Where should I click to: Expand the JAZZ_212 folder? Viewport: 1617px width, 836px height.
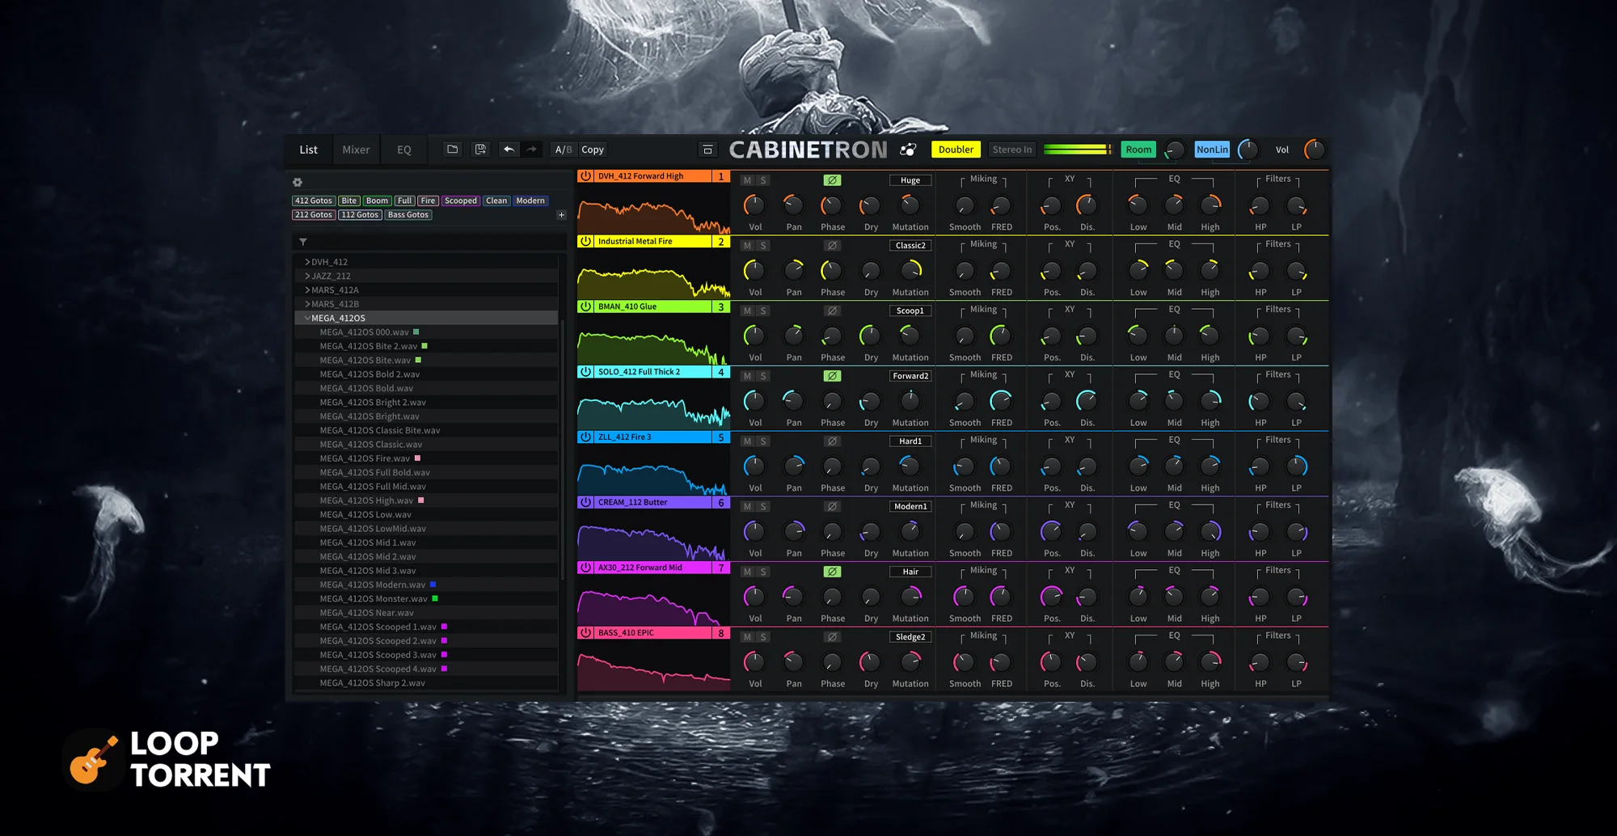click(307, 276)
